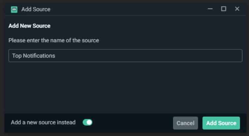Click the Add New Source heading
Screen dimensions: 249x136
(29, 26)
